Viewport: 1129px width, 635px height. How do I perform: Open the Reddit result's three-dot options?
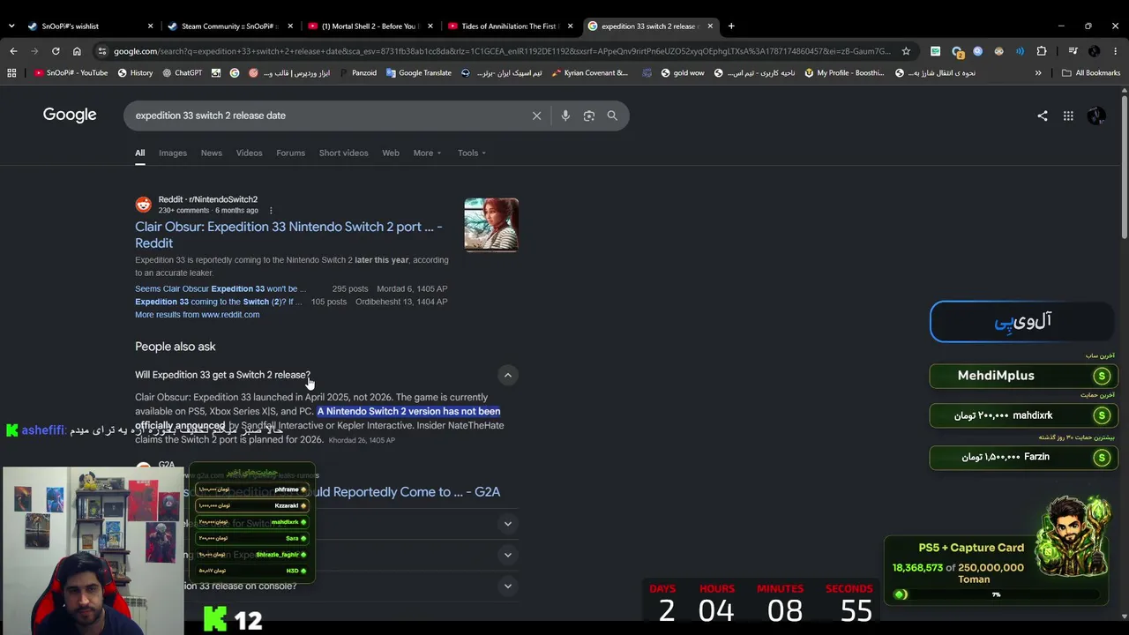(x=271, y=211)
